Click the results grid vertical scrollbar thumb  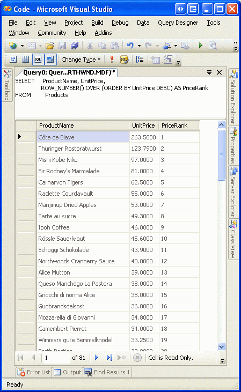coord(222,155)
